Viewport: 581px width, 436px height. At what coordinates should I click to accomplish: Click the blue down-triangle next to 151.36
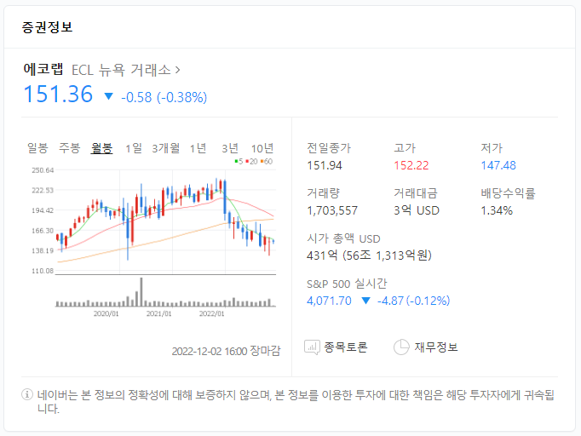pyautogui.click(x=108, y=96)
